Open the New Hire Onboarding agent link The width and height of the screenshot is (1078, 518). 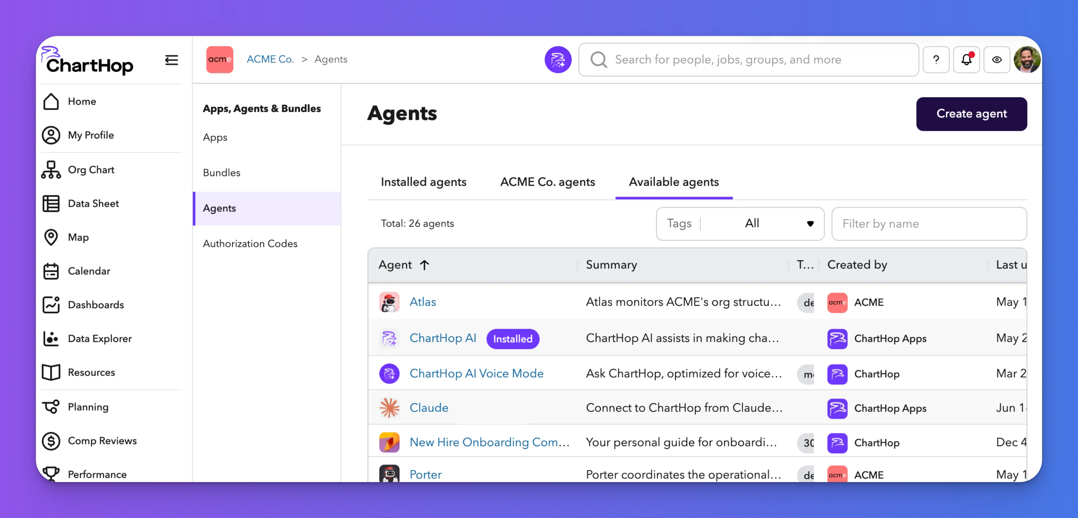(x=489, y=442)
